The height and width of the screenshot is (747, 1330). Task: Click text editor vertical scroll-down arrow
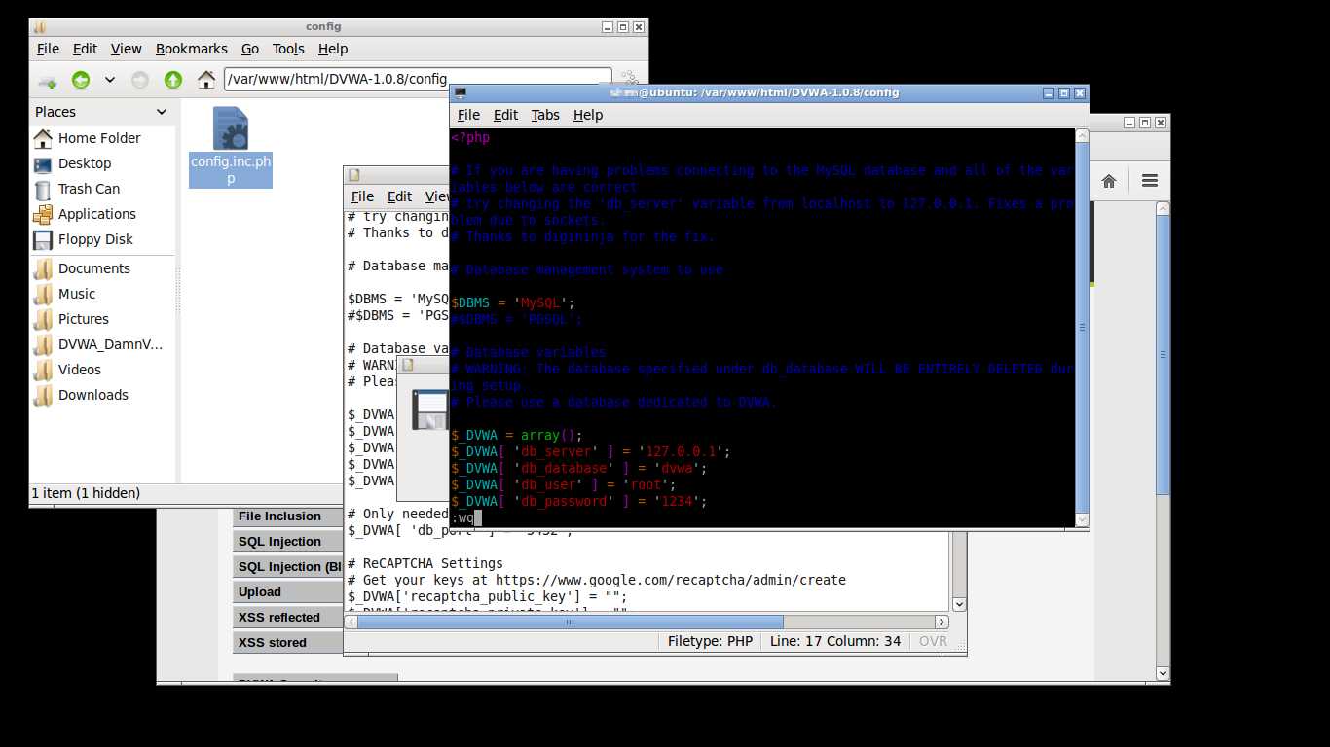click(x=959, y=604)
